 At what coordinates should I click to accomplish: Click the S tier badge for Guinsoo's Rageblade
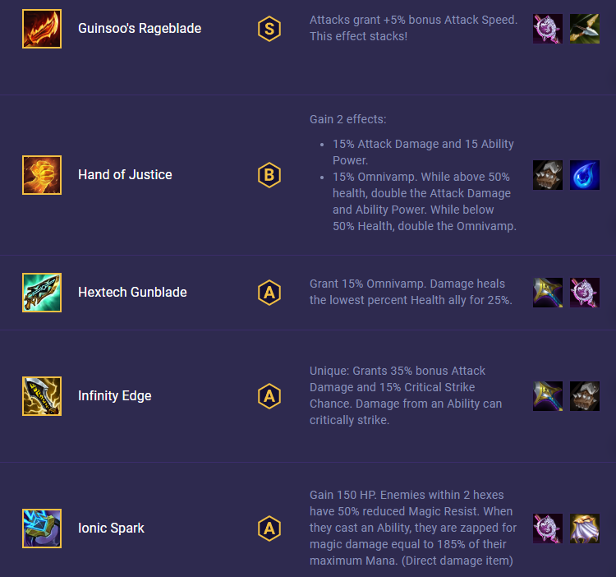[x=269, y=29]
